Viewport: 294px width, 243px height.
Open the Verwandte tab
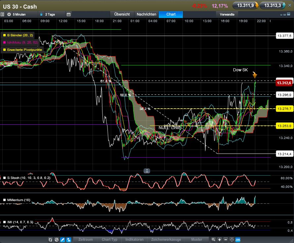tap(227, 15)
